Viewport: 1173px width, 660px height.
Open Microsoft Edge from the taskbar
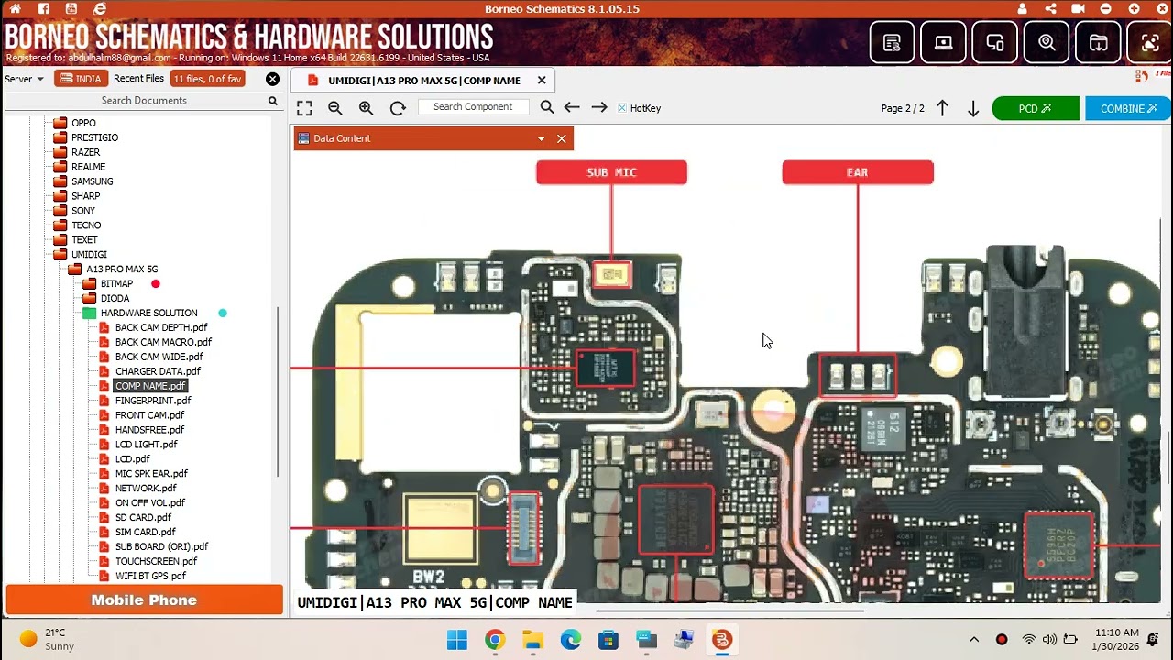570,640
